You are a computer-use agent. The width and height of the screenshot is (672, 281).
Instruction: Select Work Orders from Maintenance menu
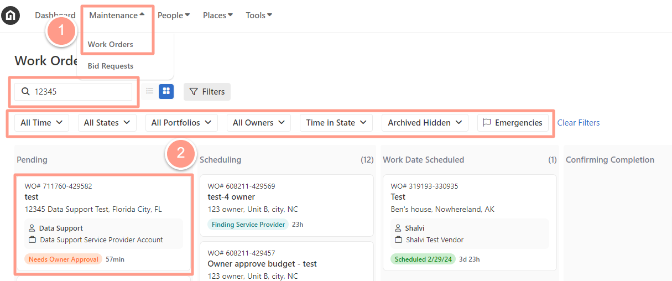(x=111, y=44)
